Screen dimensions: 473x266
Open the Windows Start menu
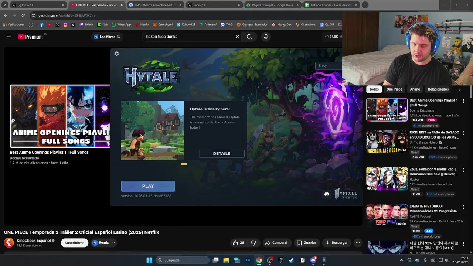(149, 260)
